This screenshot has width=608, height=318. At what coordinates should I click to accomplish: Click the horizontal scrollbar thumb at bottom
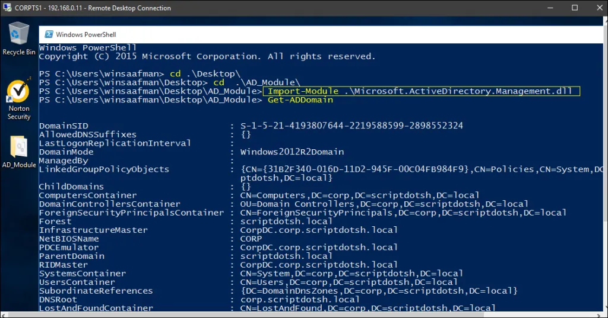246,315
